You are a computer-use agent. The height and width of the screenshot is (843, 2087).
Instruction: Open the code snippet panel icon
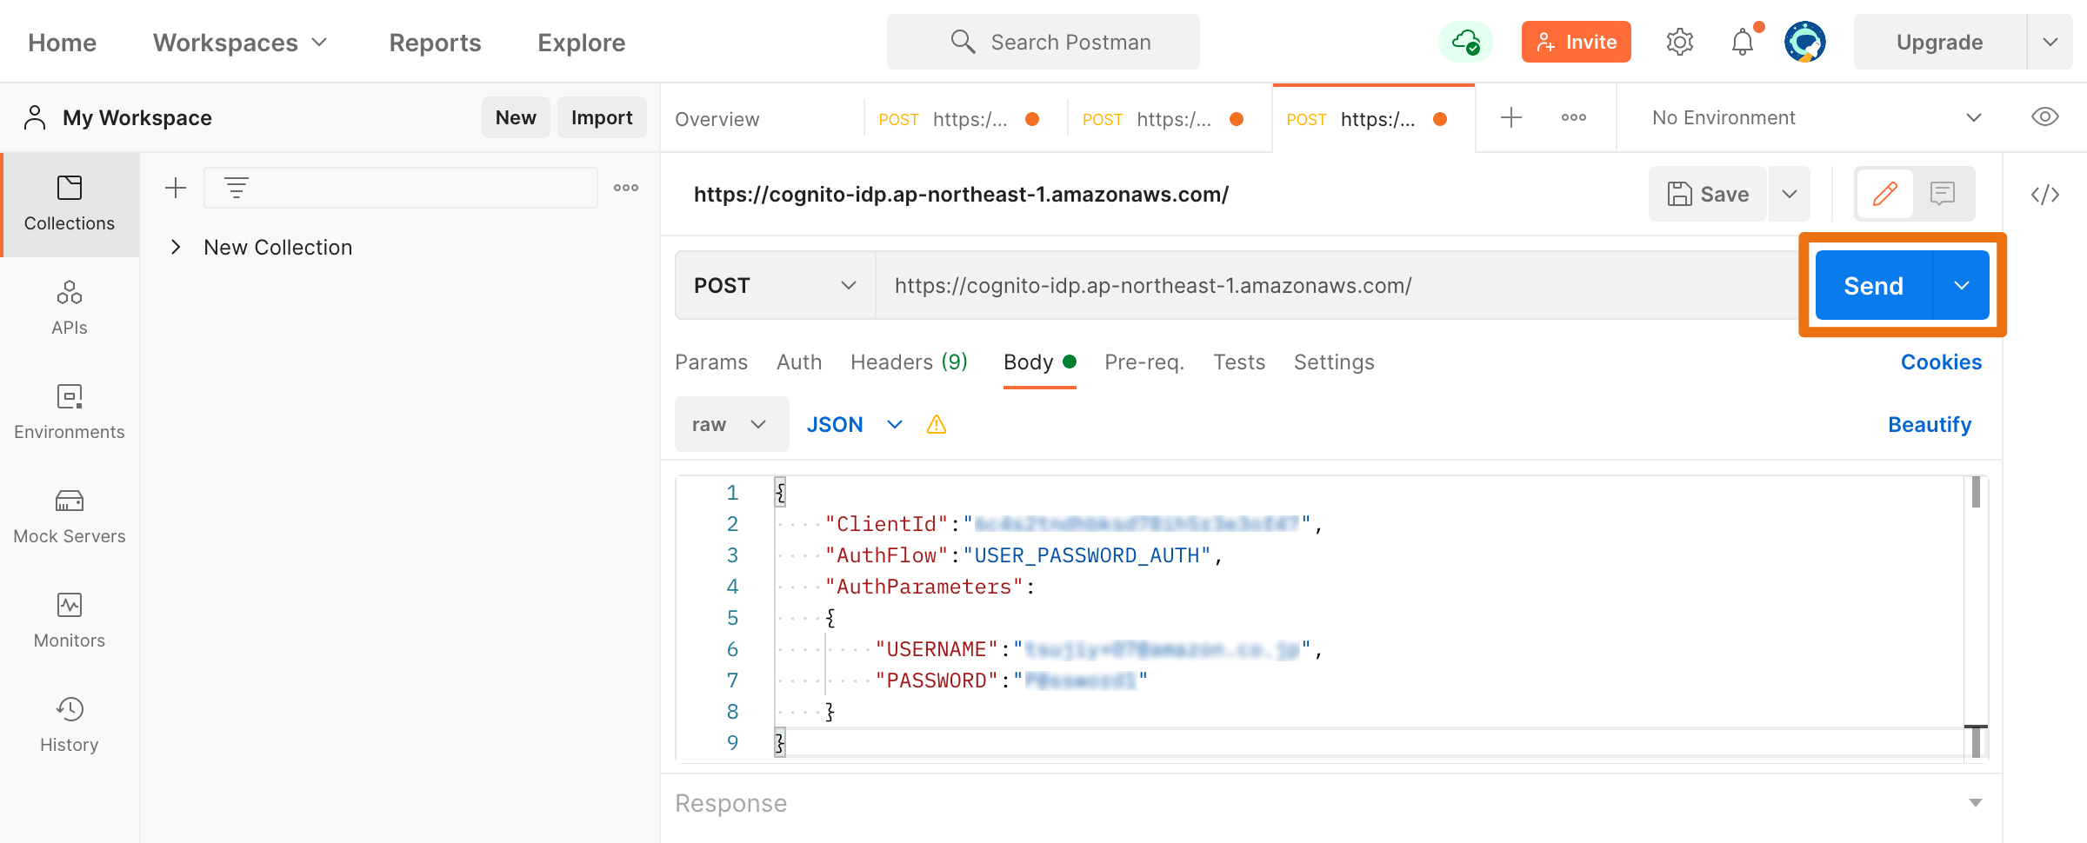click(2045, 194)
